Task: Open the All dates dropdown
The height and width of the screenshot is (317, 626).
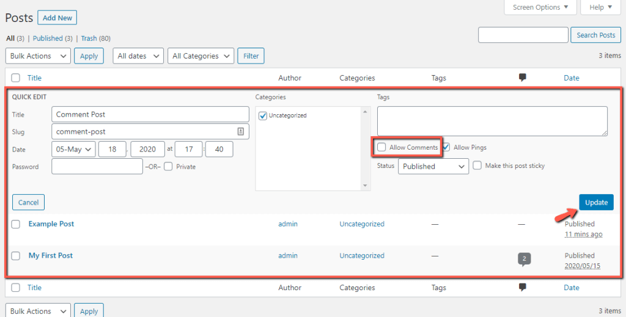Action: click(x=138, y=56)
